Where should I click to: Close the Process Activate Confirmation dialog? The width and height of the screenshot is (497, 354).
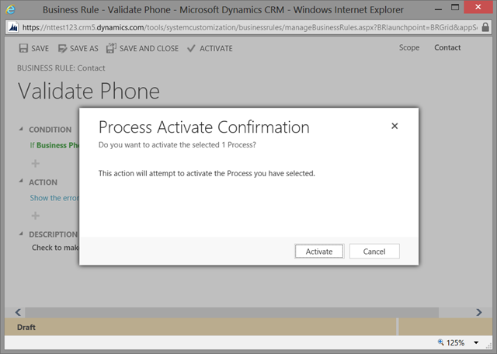(x=394, y=126)
